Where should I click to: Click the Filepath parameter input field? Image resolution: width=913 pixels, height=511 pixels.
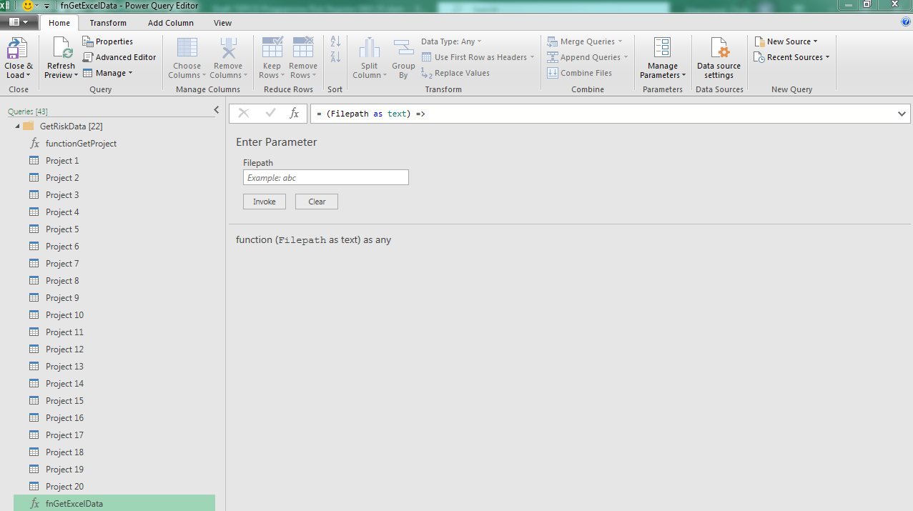326,177
